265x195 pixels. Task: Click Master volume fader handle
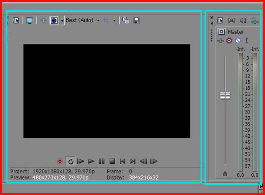[225, 96]
